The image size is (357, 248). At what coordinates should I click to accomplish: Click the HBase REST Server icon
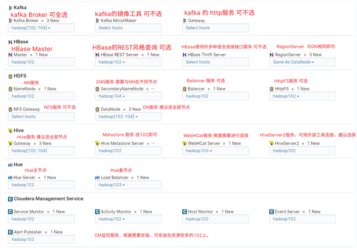[x=97, y=55]
